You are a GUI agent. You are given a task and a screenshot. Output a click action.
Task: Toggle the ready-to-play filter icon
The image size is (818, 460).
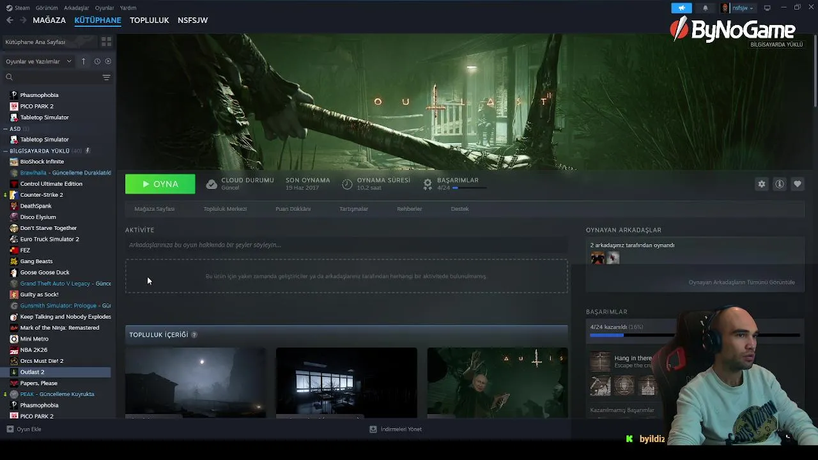(108, 61)
